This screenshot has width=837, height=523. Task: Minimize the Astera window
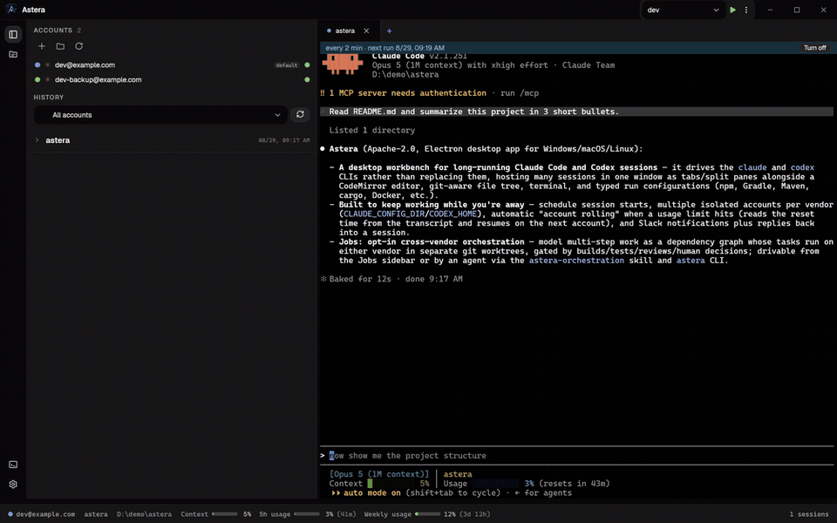pyautogui.click(x=770, y=10)
